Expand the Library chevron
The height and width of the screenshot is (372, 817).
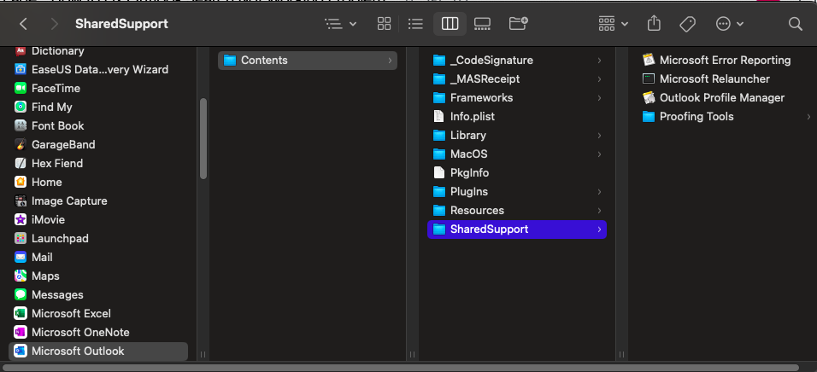click(599, 136)
